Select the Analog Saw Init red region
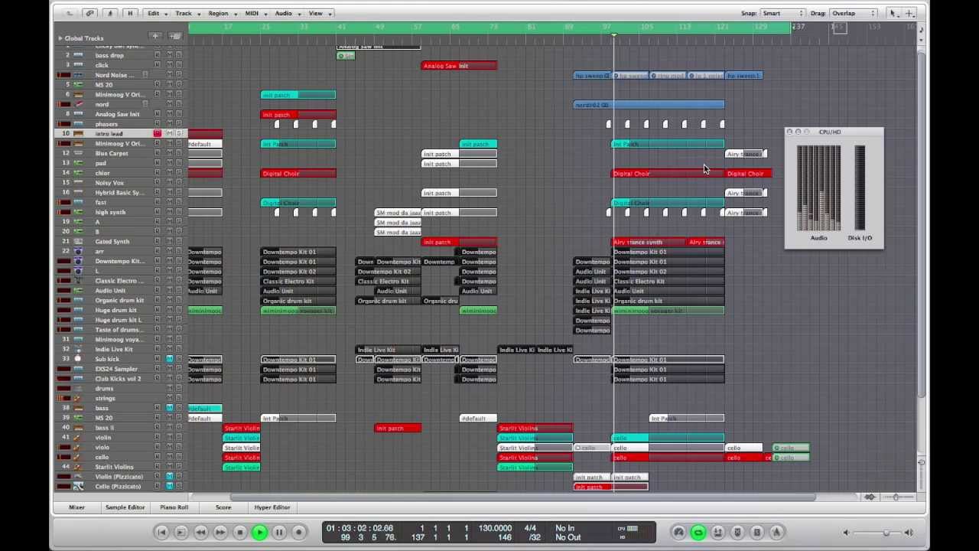 point(459,66)
